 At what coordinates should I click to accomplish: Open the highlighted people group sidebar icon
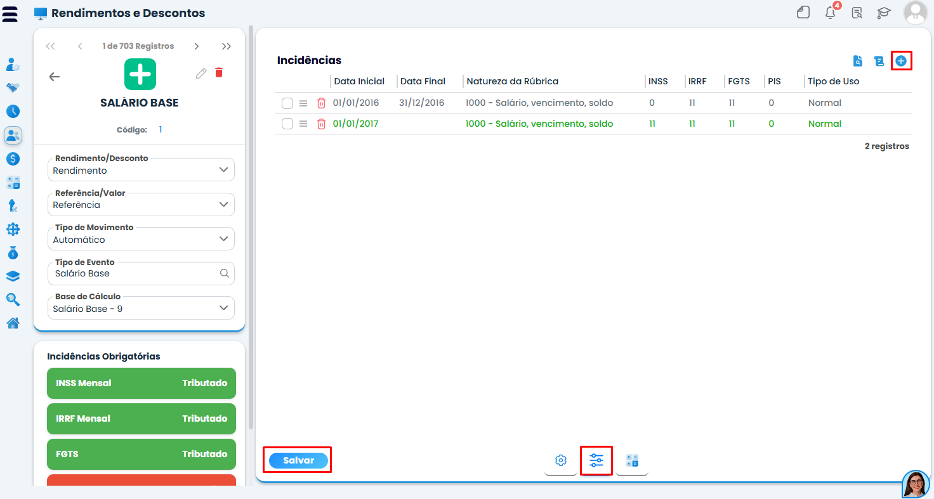[13, 134]
